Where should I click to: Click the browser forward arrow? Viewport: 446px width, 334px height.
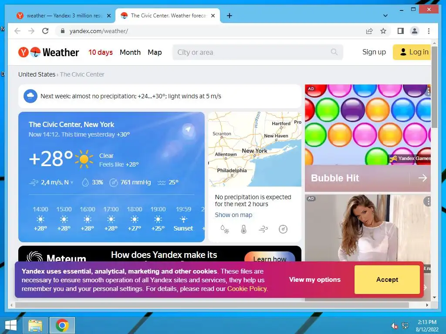(31, 31)
